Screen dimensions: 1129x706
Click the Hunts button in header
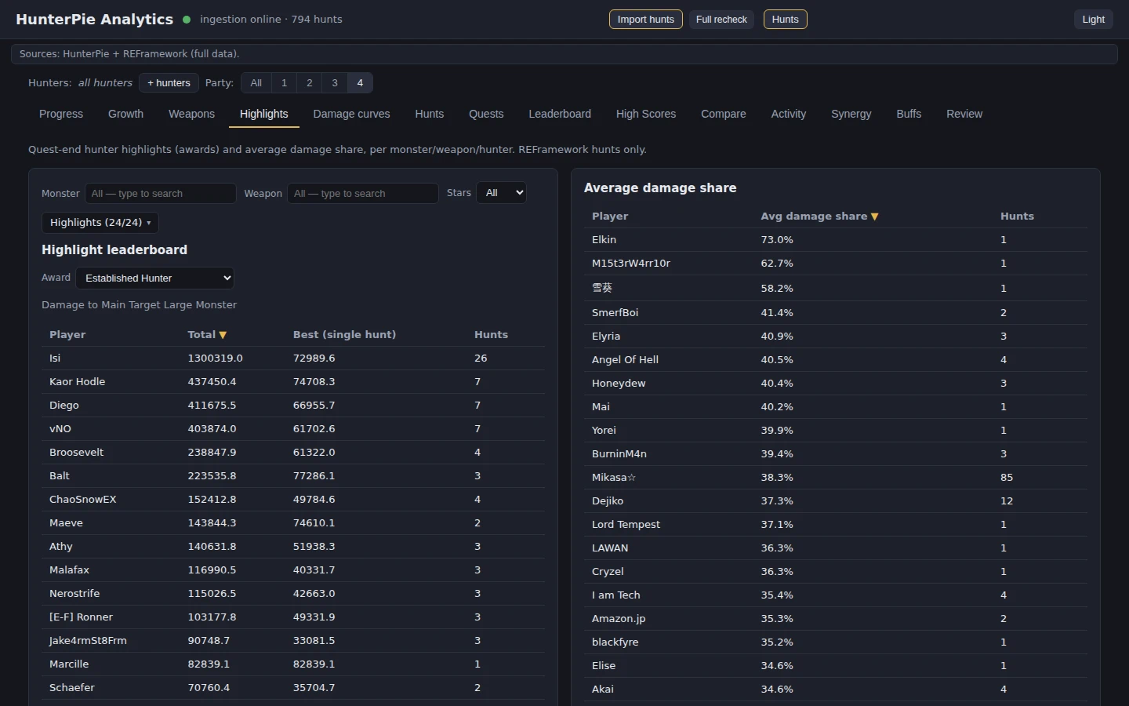click(785, 20)
